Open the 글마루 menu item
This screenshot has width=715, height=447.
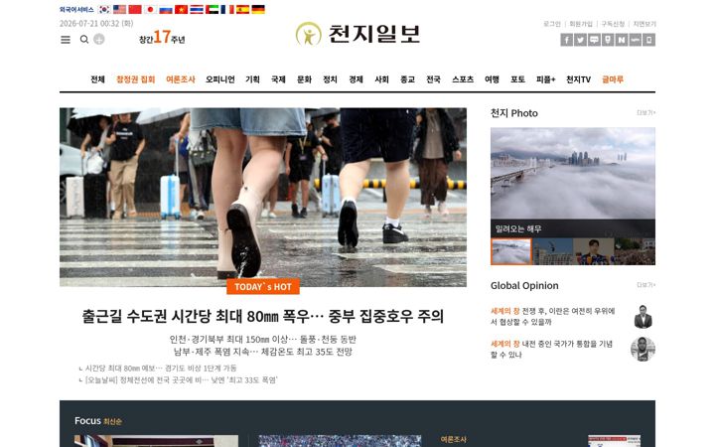point(613,79)
